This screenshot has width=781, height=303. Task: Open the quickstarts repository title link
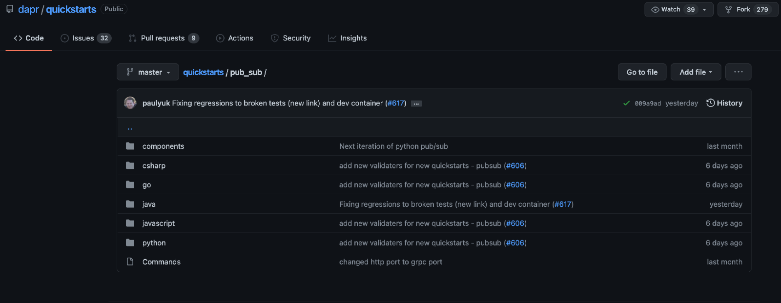coord(71,9)
